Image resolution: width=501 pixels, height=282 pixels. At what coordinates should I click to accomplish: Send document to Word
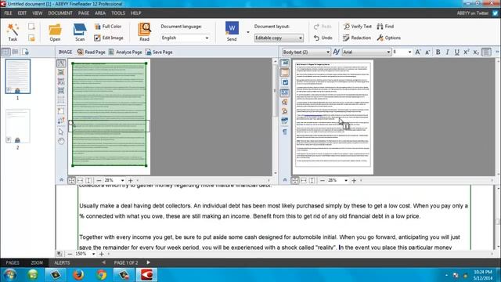pyautogui.click(x=232, y=31)
